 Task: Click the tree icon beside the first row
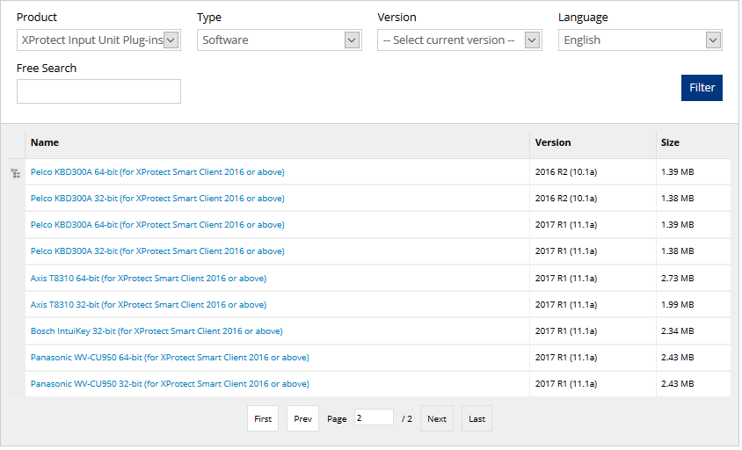tap(16, 174)
